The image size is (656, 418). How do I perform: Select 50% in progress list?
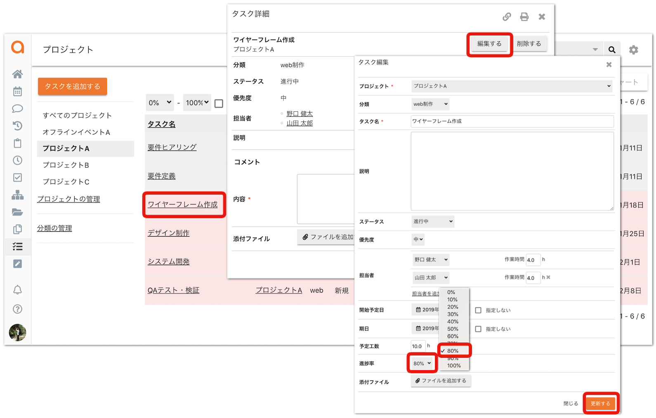pos(453,329)
